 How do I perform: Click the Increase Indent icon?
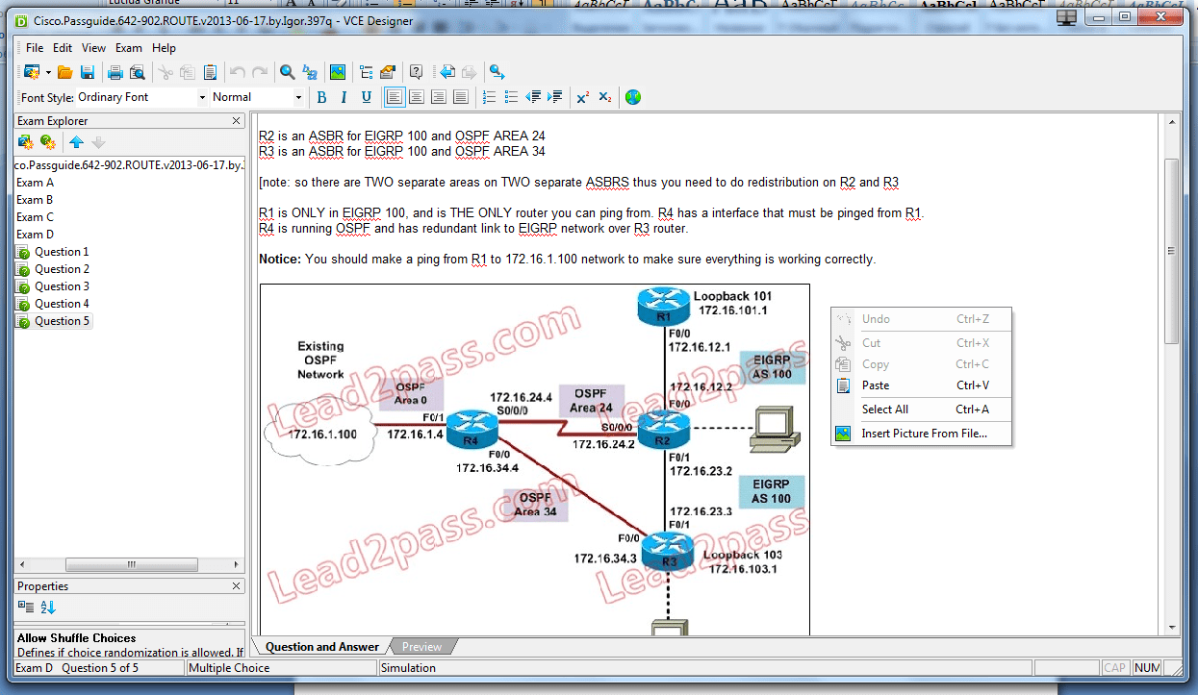click(555, 97)
